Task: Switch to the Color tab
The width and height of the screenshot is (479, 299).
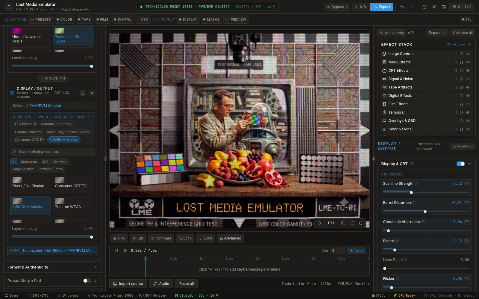Action: [x=64, y=19]
